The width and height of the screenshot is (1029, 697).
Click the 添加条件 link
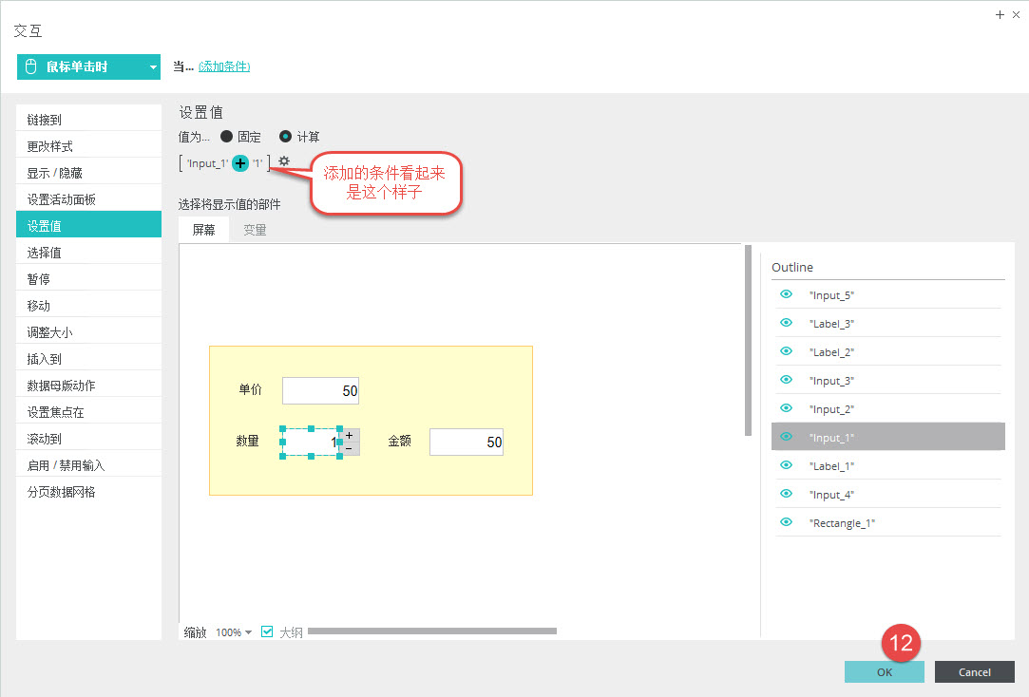(x=224, y=66)
